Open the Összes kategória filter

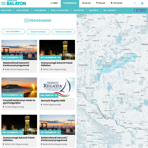tap(63, 32)
